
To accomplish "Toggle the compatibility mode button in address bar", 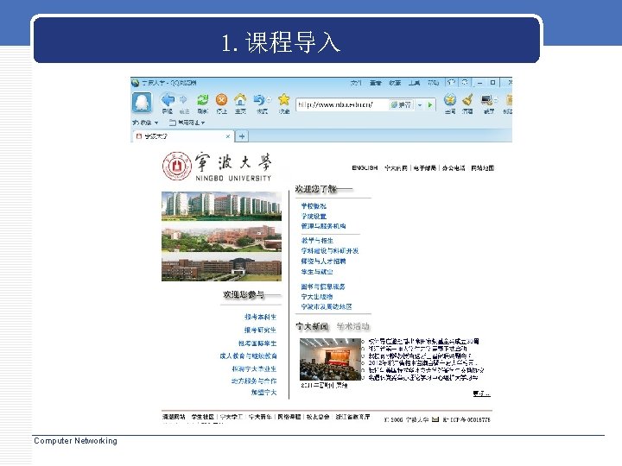I will pyautogui.click(x=401, y=105).
